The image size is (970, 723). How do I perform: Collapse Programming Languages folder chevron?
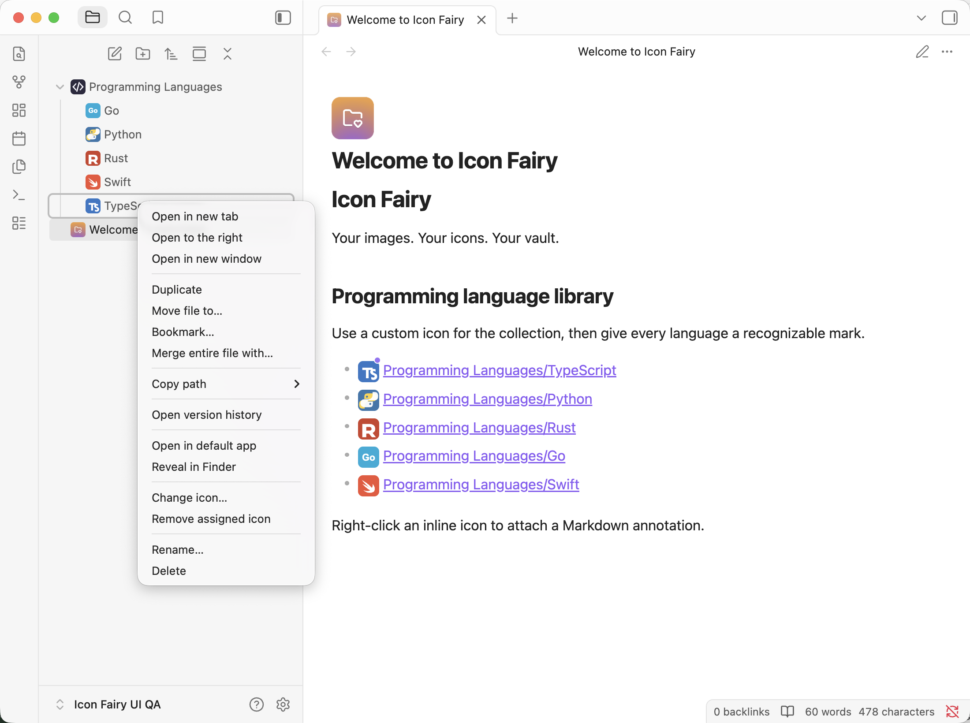(60, 87)
